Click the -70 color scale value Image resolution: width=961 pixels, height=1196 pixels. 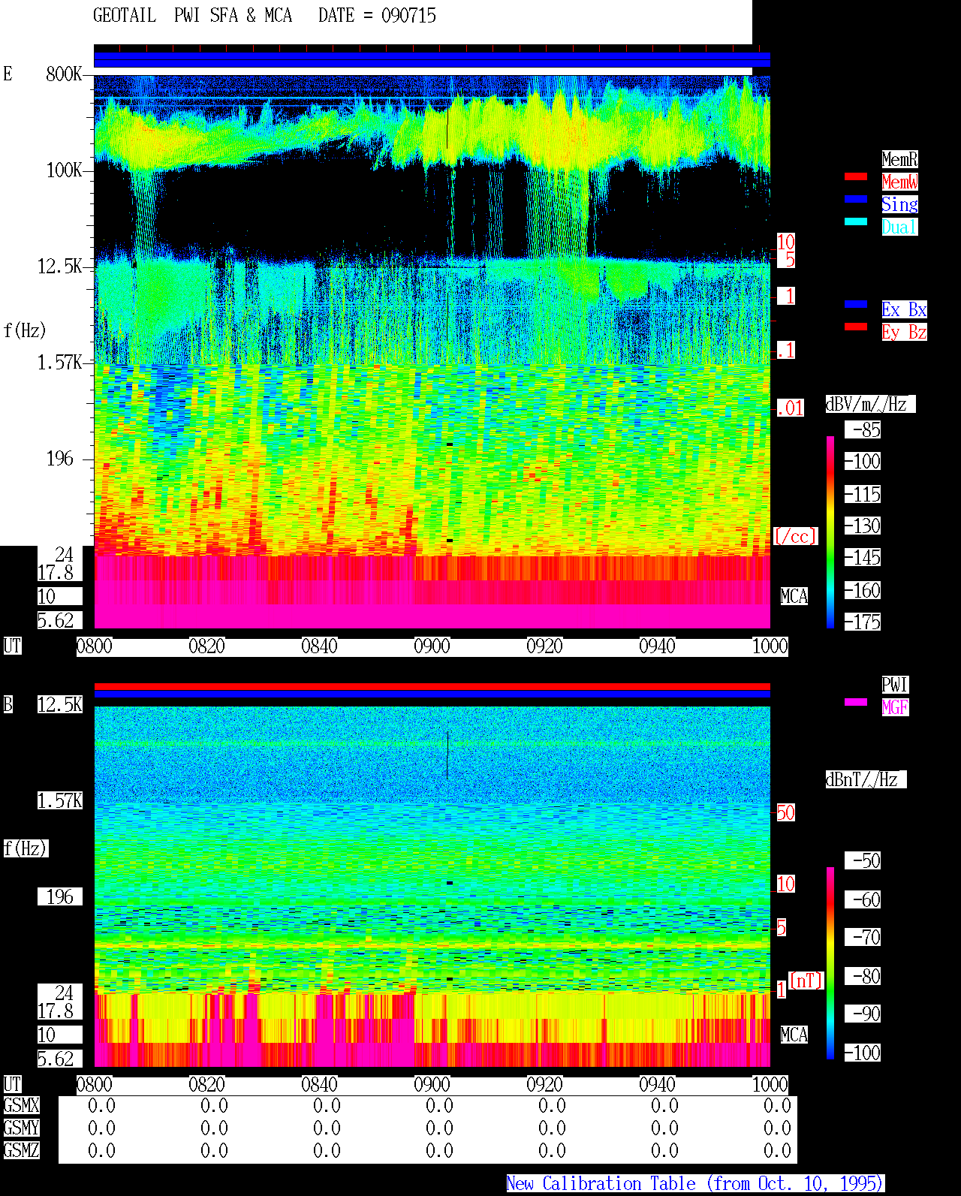click(x=863, y=937)
